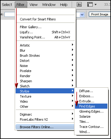Expand the Blur submenu arrow

73,50
